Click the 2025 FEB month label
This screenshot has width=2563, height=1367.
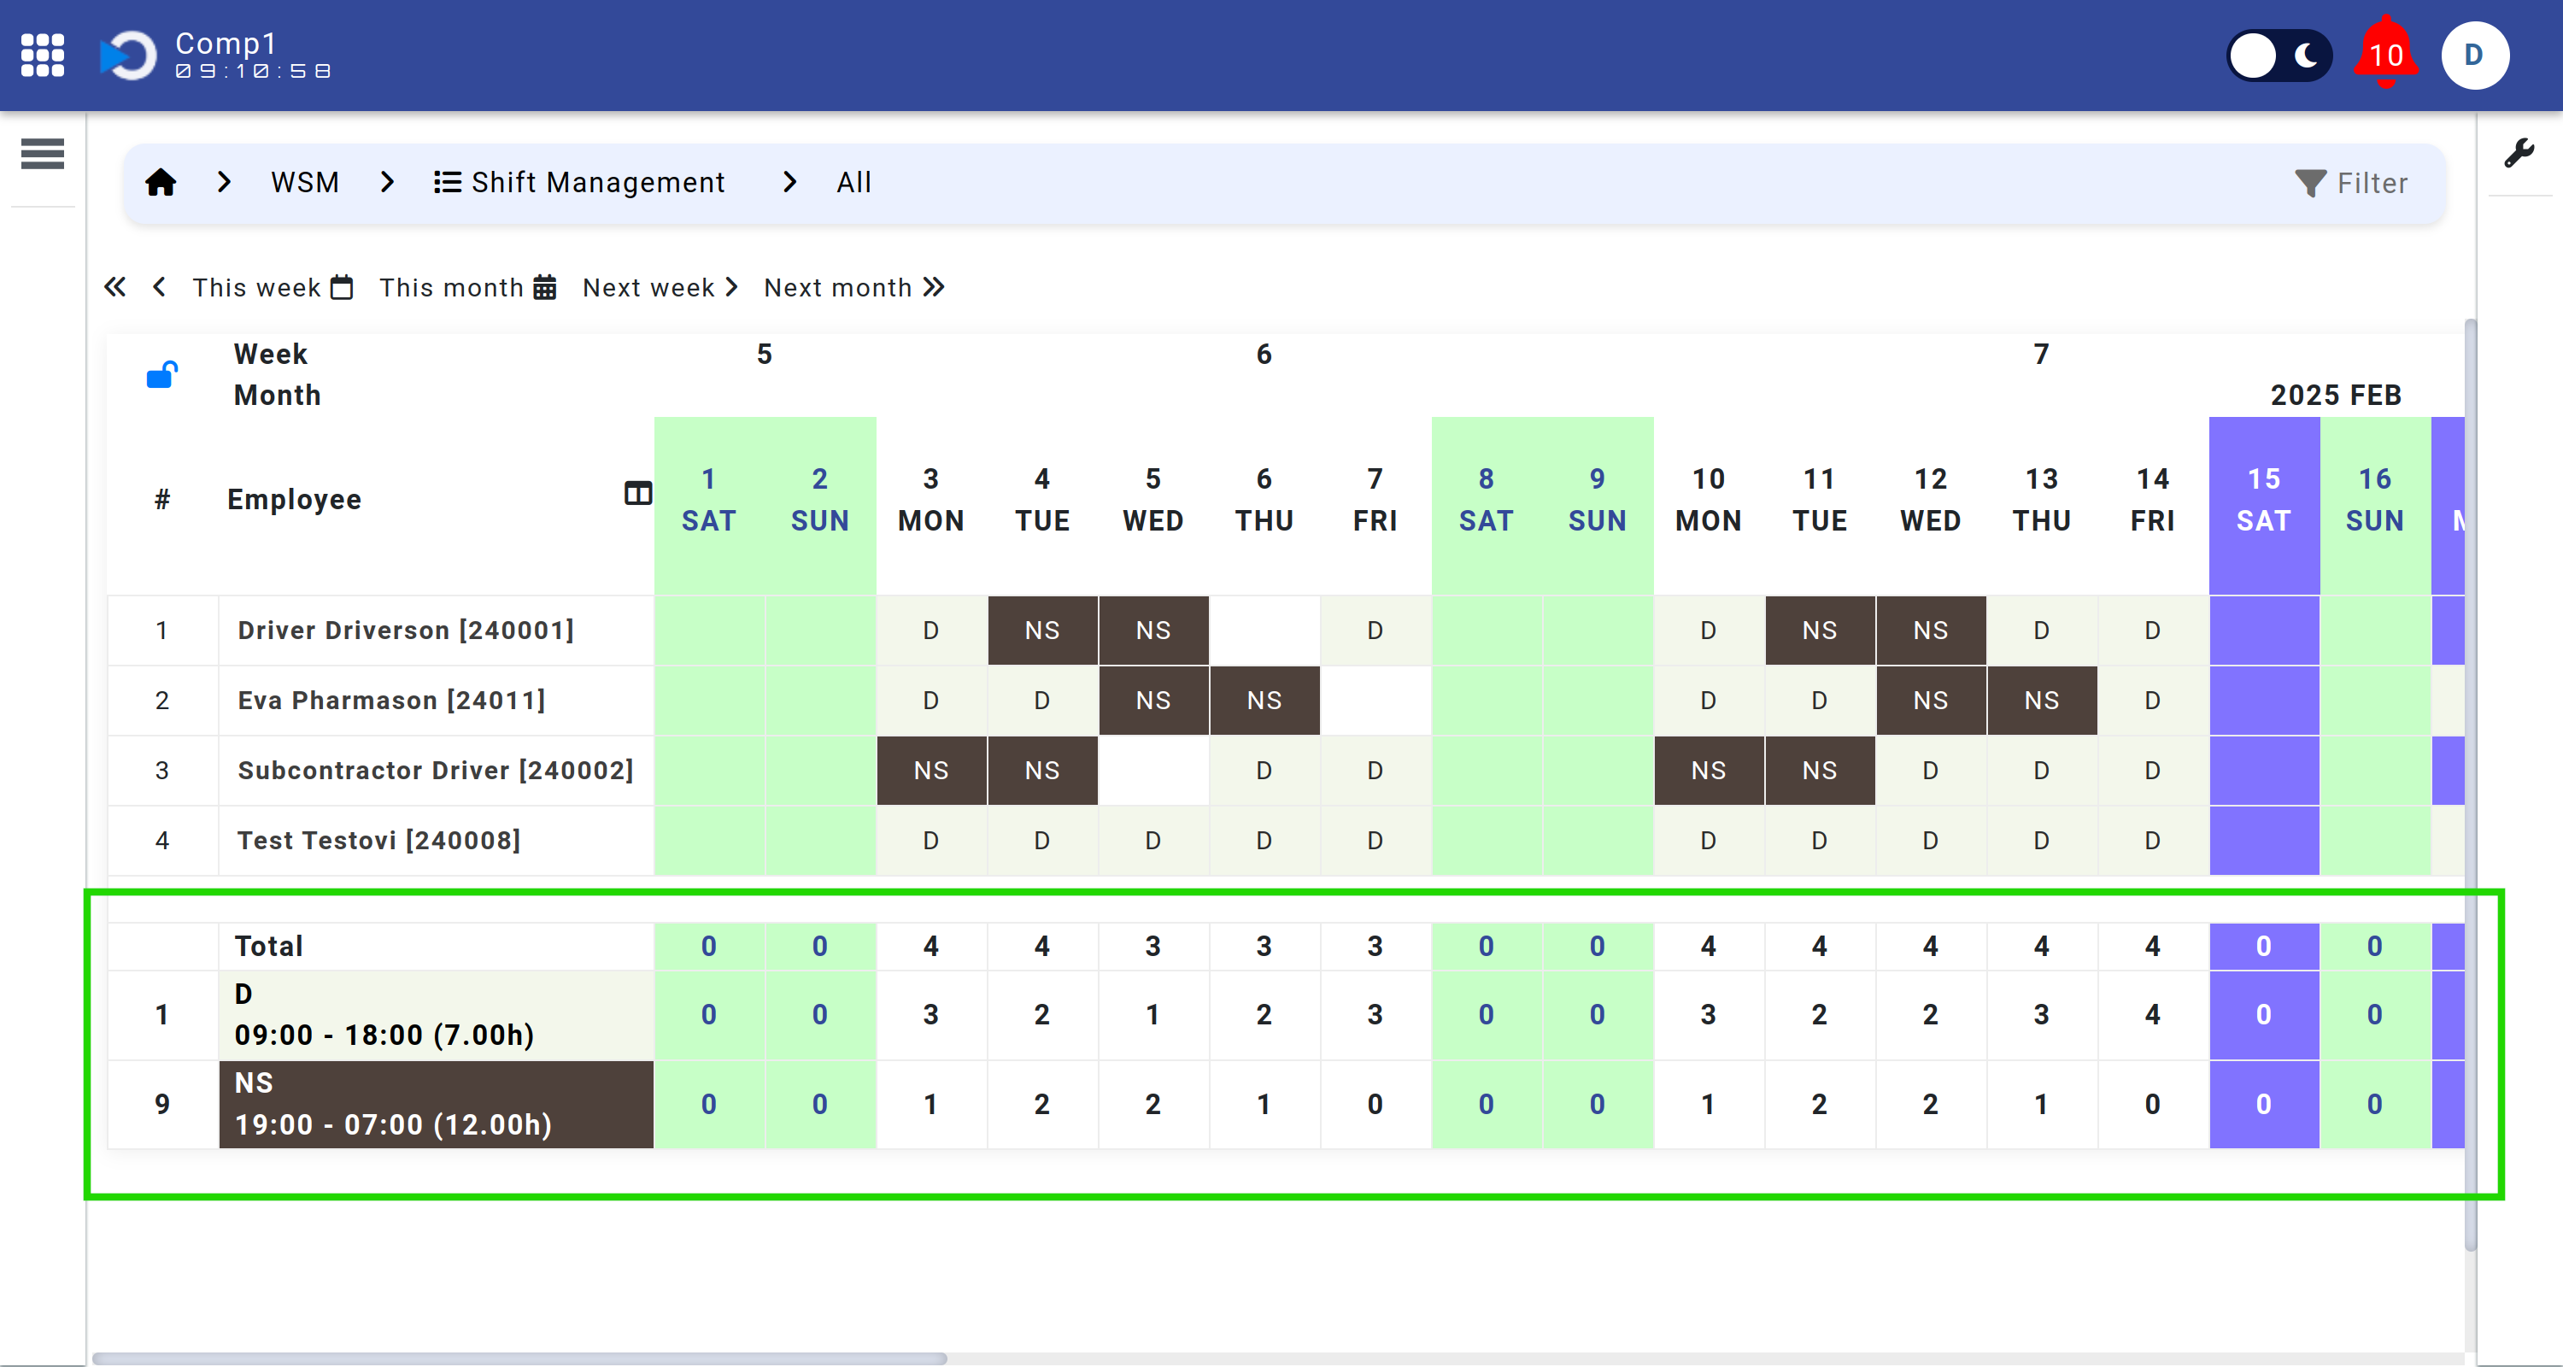[x=2335, y=395]
